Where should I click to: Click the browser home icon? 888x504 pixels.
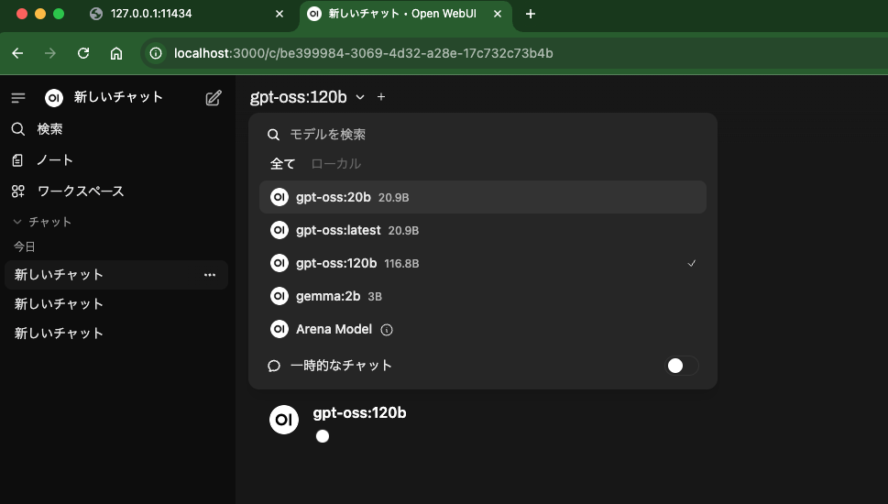116,53
